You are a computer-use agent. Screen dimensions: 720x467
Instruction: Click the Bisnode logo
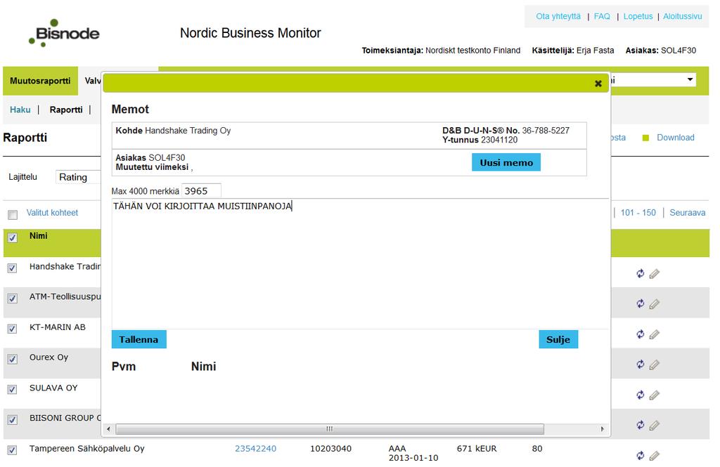(x=64, y=33)
